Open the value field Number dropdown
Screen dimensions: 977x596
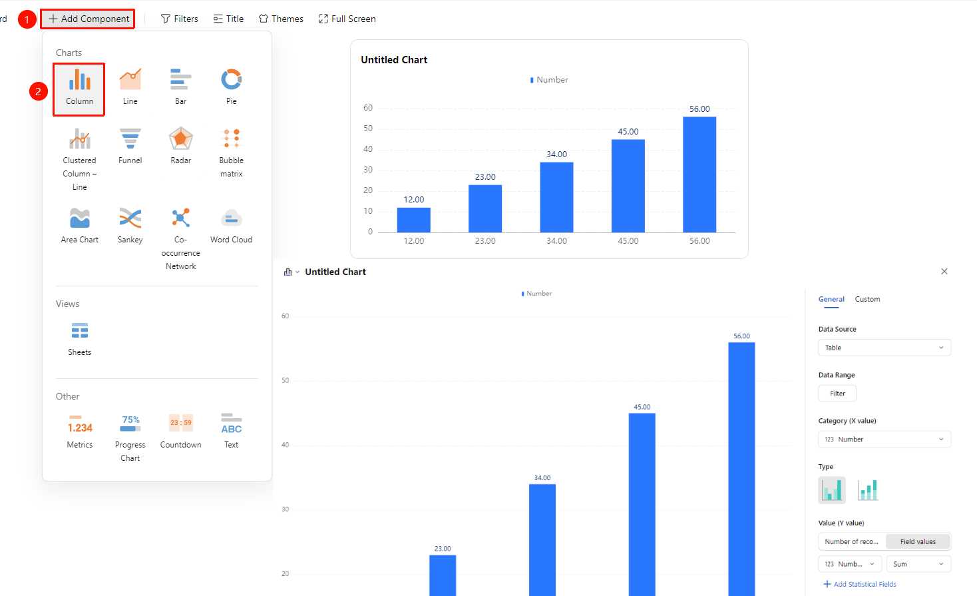pos(850,564)
